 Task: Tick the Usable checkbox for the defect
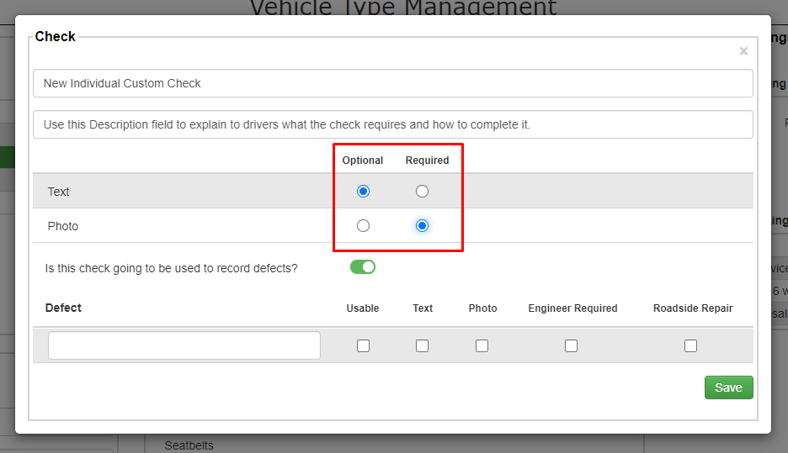(x=363, y=345)
